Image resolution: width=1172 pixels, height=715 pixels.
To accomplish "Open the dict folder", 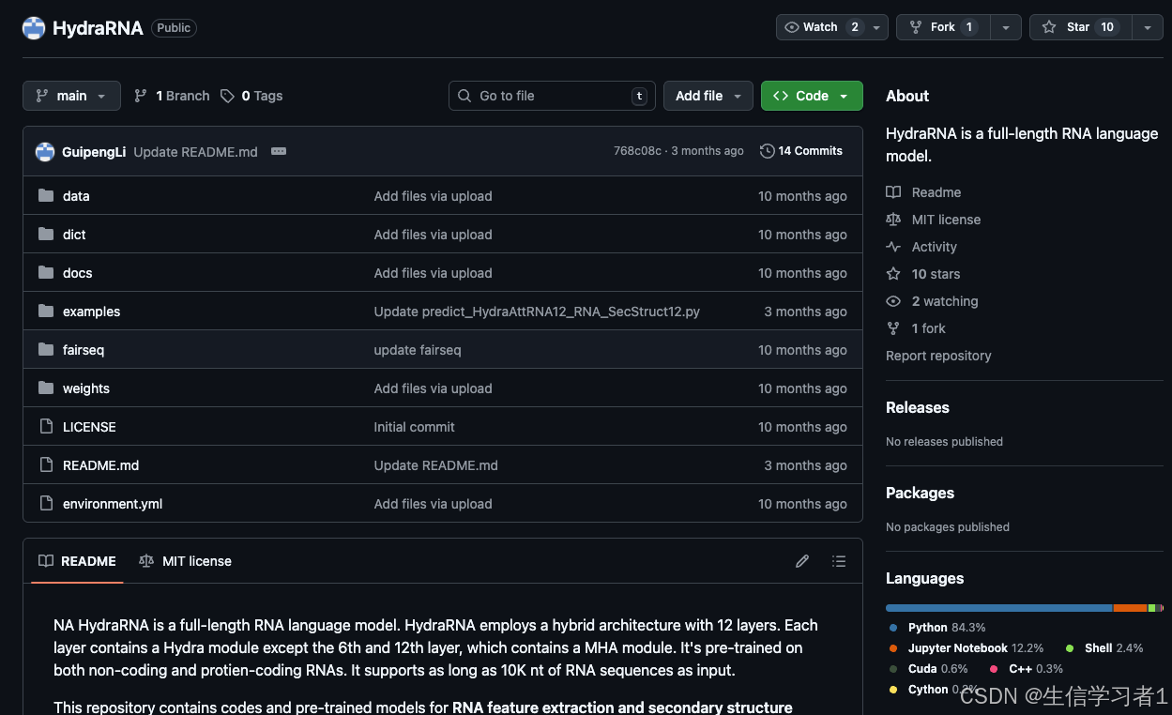I will 74,235.
